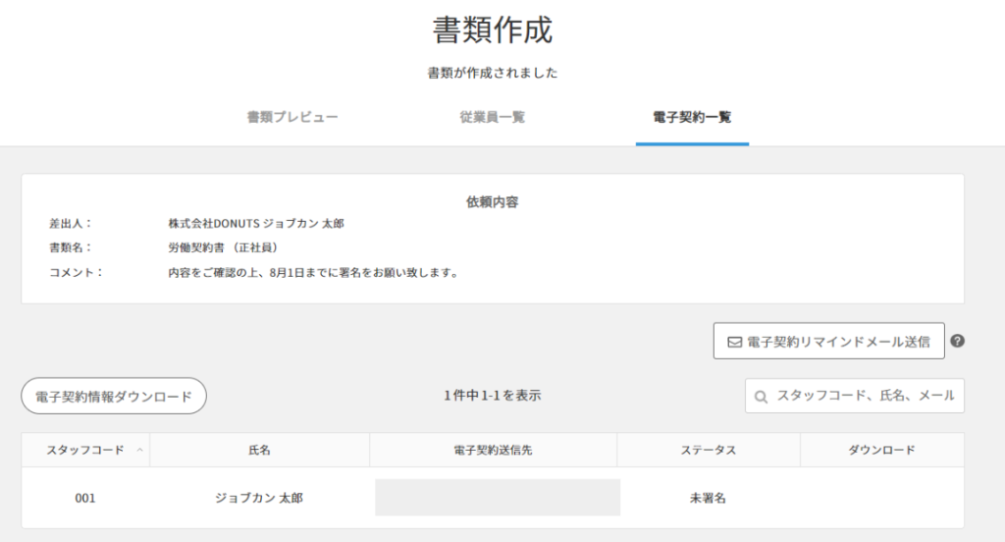Click the 1件中 1-1 を表示 count text
Image resolution: width=1005 pixels, height=542 pixels.
point(493,396)
